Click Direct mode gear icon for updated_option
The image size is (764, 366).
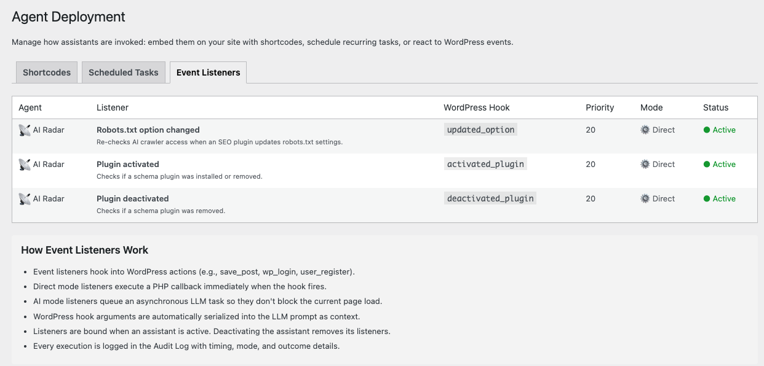[645, 130]
